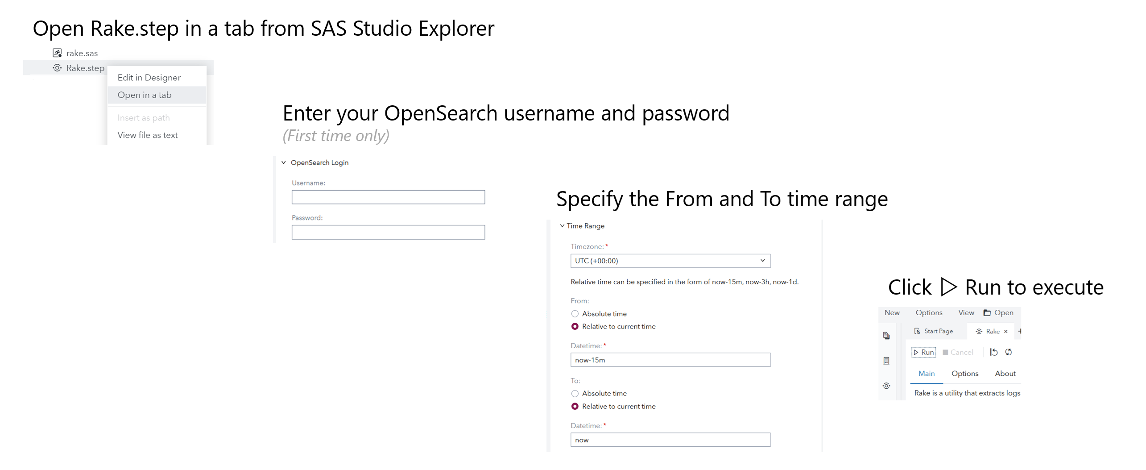
Task: Click the Run button
Action: [923, 352]
